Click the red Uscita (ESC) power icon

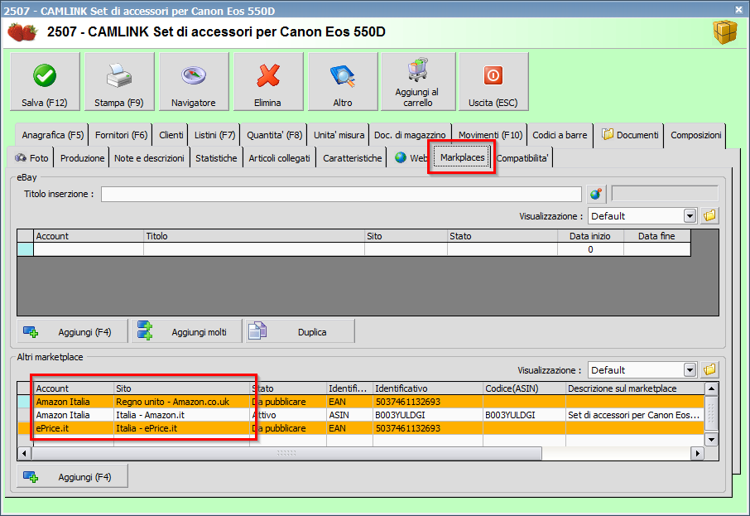[493, 76]
